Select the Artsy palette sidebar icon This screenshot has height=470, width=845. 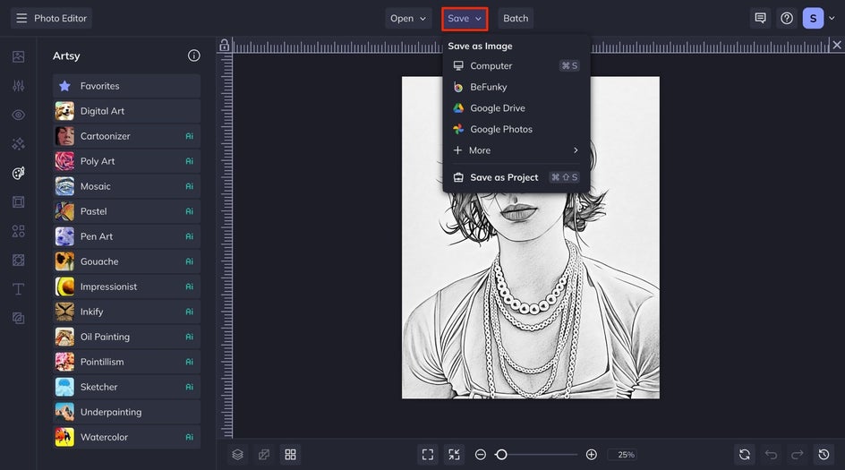18,173
